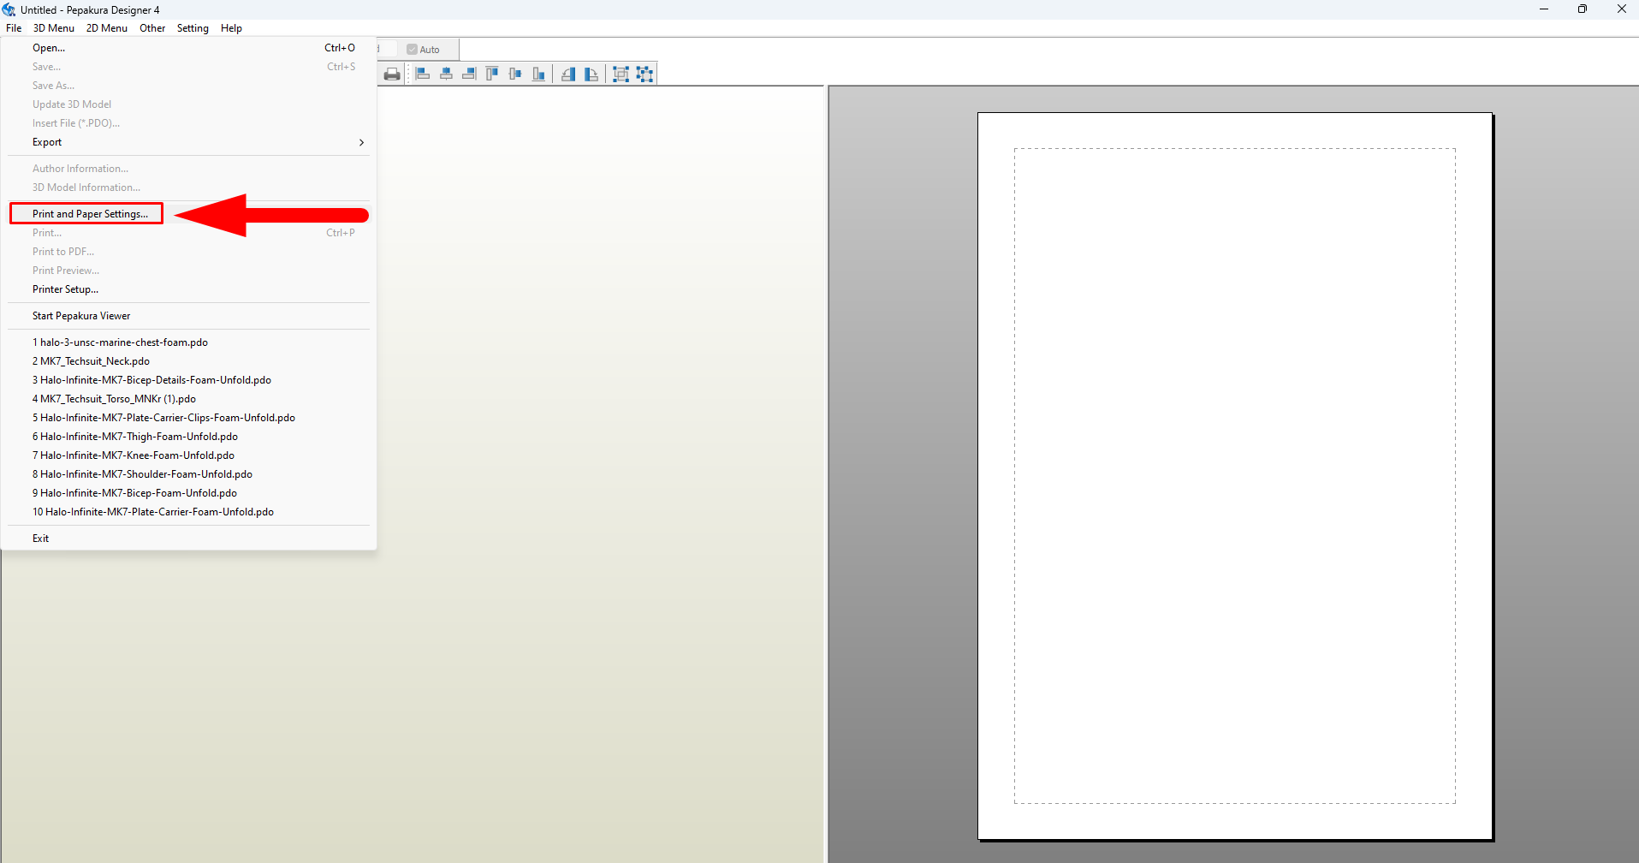The width and height of the screenshot is (1639, 863).
Task: Restore down the Pepakura Designer window
Action: (1583, 9)
